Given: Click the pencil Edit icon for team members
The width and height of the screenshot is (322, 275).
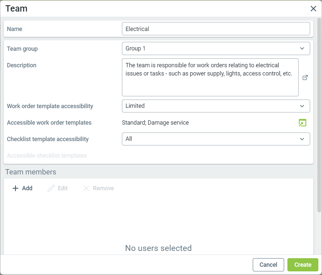Looking at the screenshot, I should [x=51, y=188].
